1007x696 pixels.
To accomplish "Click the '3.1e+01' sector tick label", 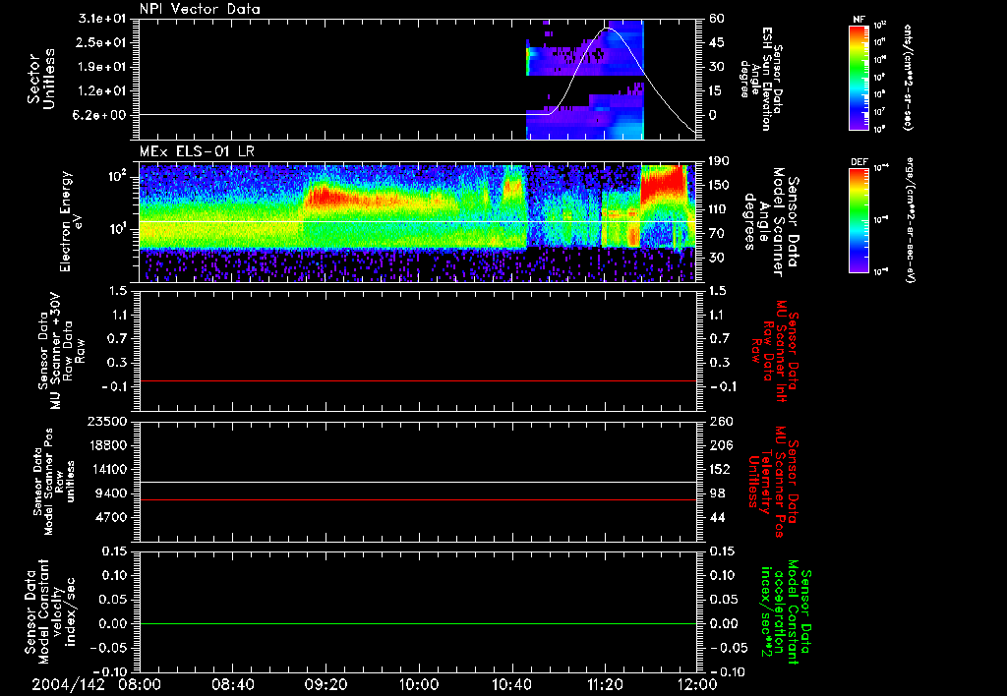I will 102,19.
